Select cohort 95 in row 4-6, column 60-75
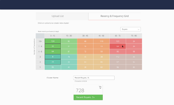This screenshot has width=174, height=105. click(x=118, y=52)
